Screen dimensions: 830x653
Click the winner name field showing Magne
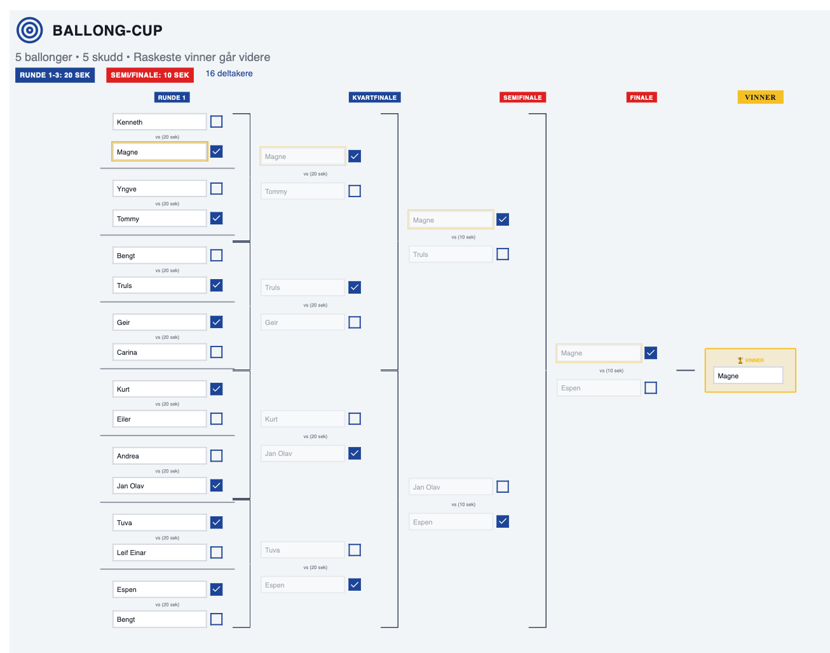point(747,376)
